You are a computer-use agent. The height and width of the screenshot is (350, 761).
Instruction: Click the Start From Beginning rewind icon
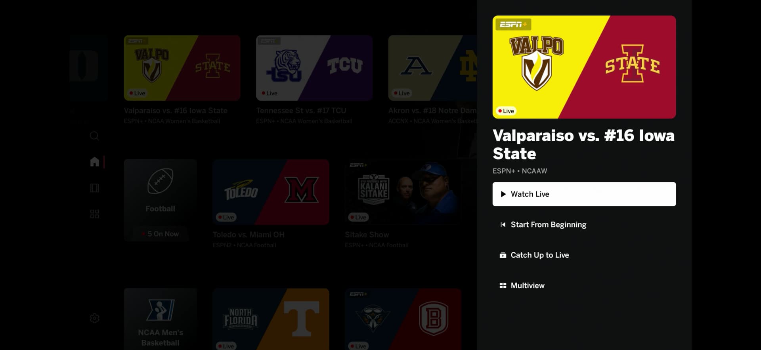(x=503, y=225)
